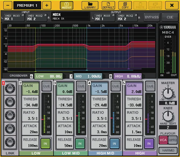Click the KNEE hard/soft knob

pos(168,116)
